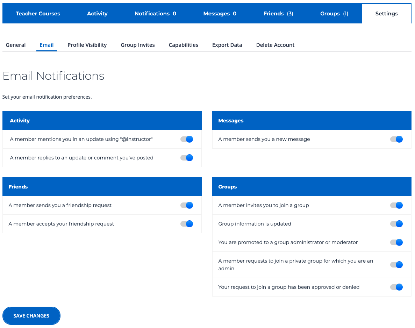Viewport: 415px width, 328px height.
Task: Toggle private group join request notification
Action: click(396, 265)
